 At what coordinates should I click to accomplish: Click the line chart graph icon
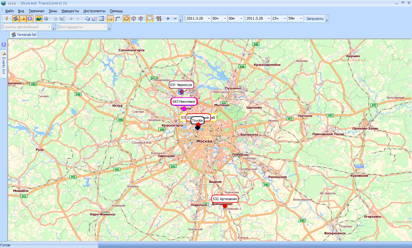[x=95, y=19]
